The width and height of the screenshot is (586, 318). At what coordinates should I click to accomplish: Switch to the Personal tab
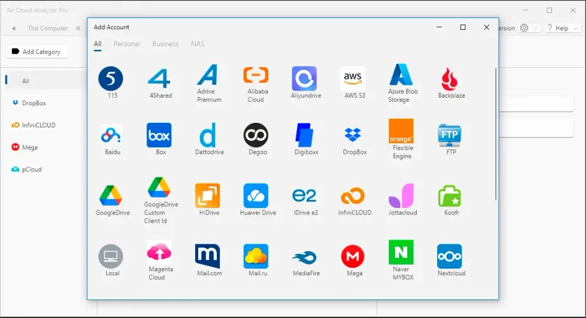(127, 44)
